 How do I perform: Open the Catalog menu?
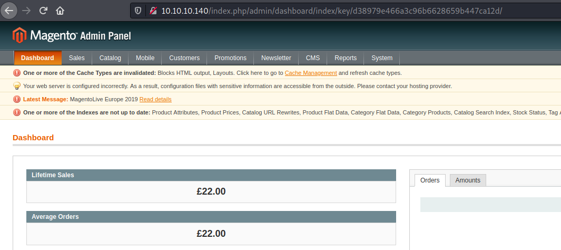coord(110,58)
